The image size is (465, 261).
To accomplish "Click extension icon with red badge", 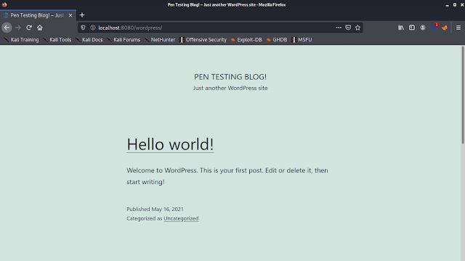I will pos(434,28).
